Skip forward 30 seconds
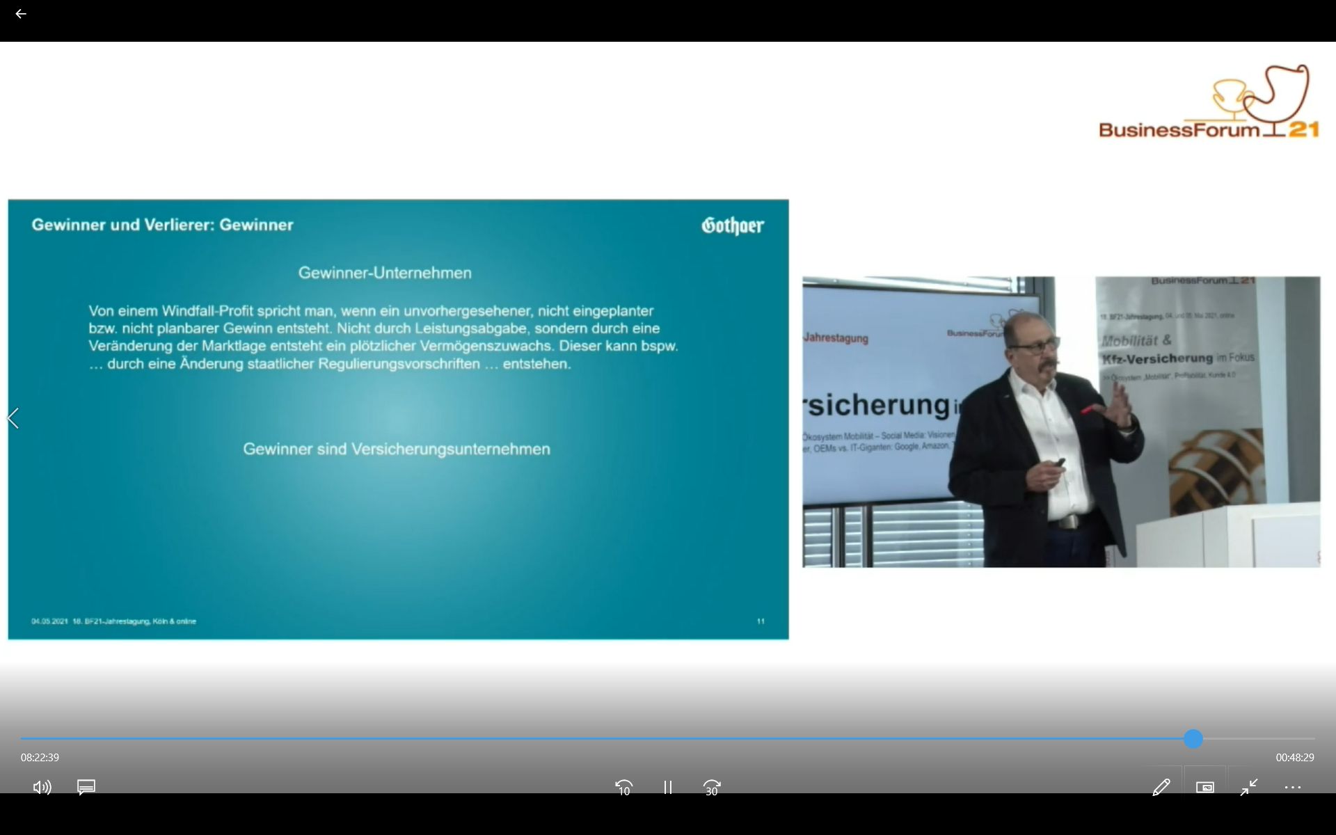The width and height of the screenshot is (1336, 835). coord(711,787)
